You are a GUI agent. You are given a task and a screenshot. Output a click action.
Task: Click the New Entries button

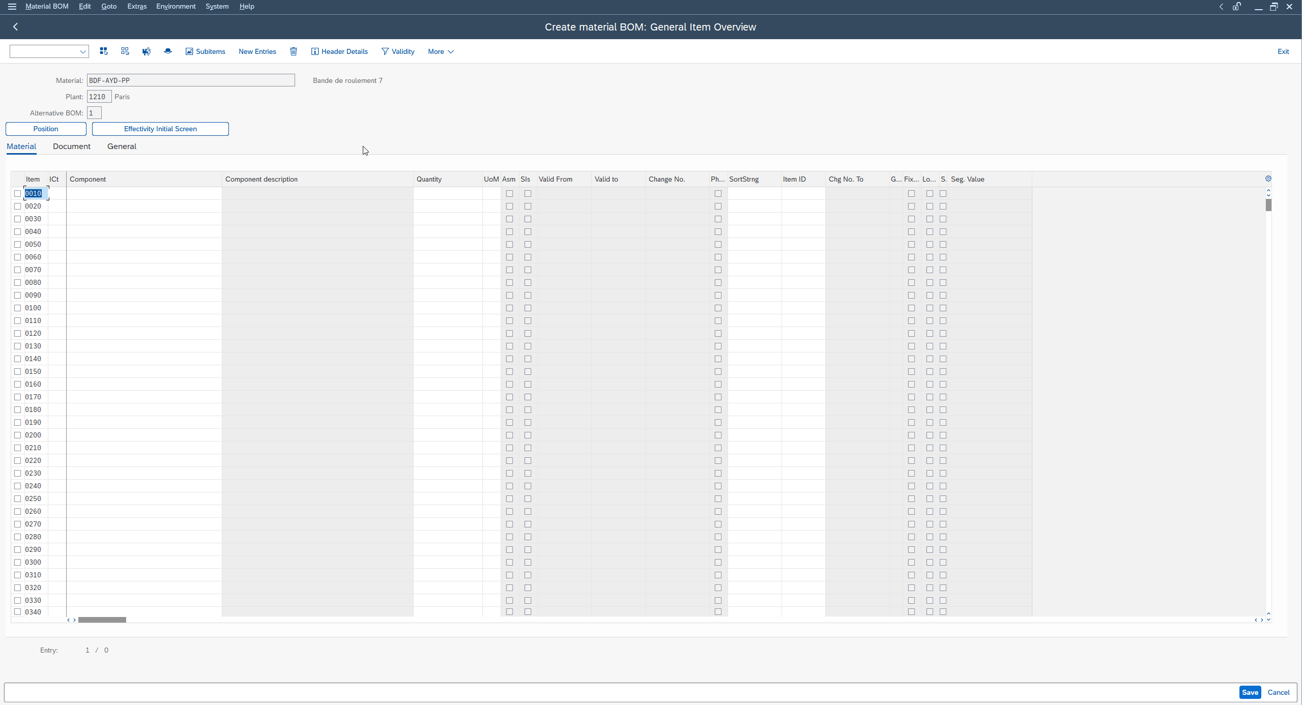tap(257, 51)
